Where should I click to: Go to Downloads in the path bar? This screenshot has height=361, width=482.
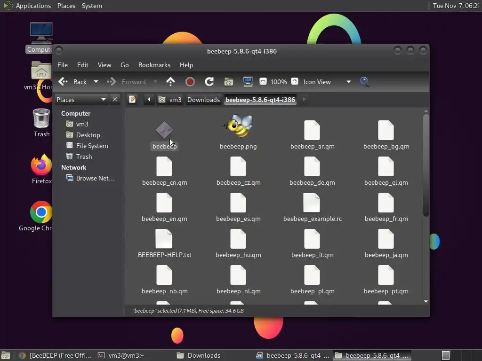(203, 100)
